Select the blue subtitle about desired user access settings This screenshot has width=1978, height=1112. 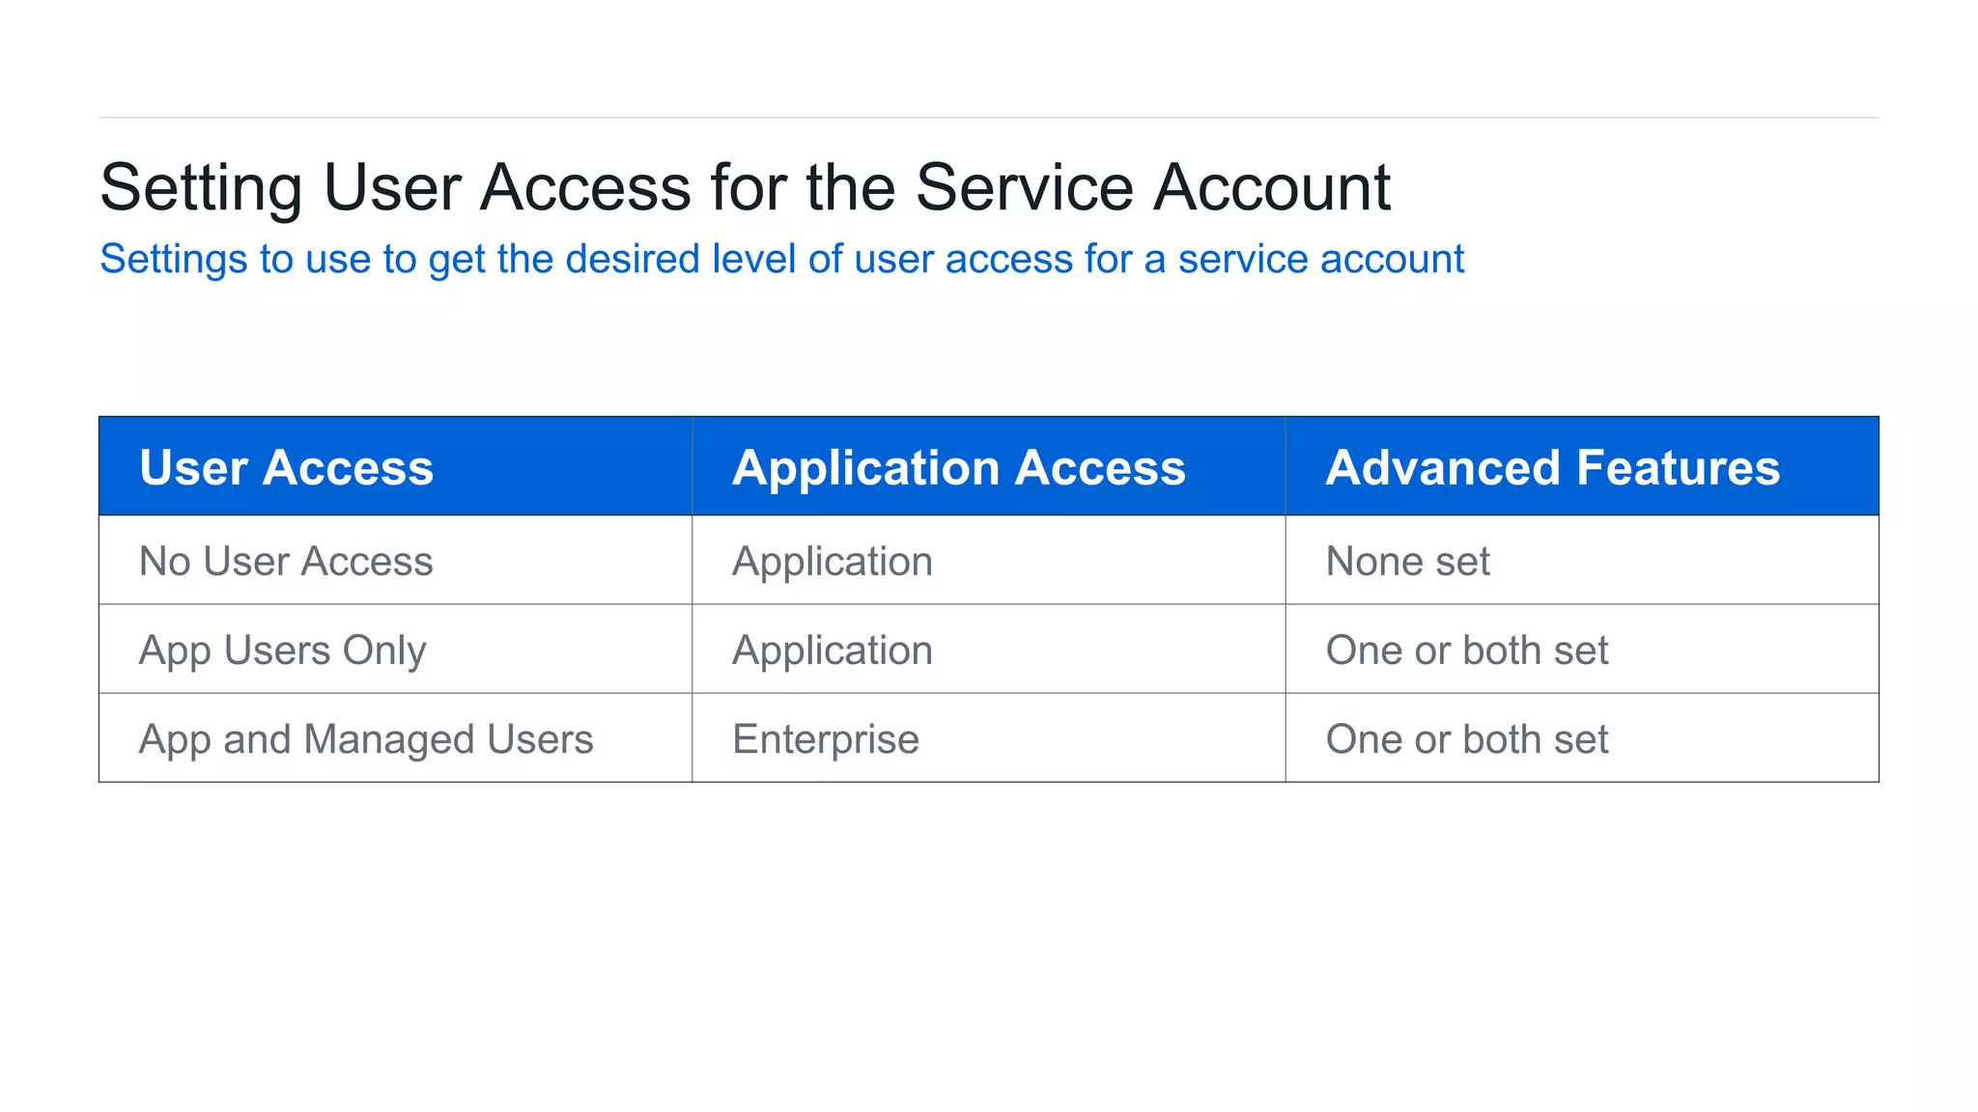click(781, 260)
